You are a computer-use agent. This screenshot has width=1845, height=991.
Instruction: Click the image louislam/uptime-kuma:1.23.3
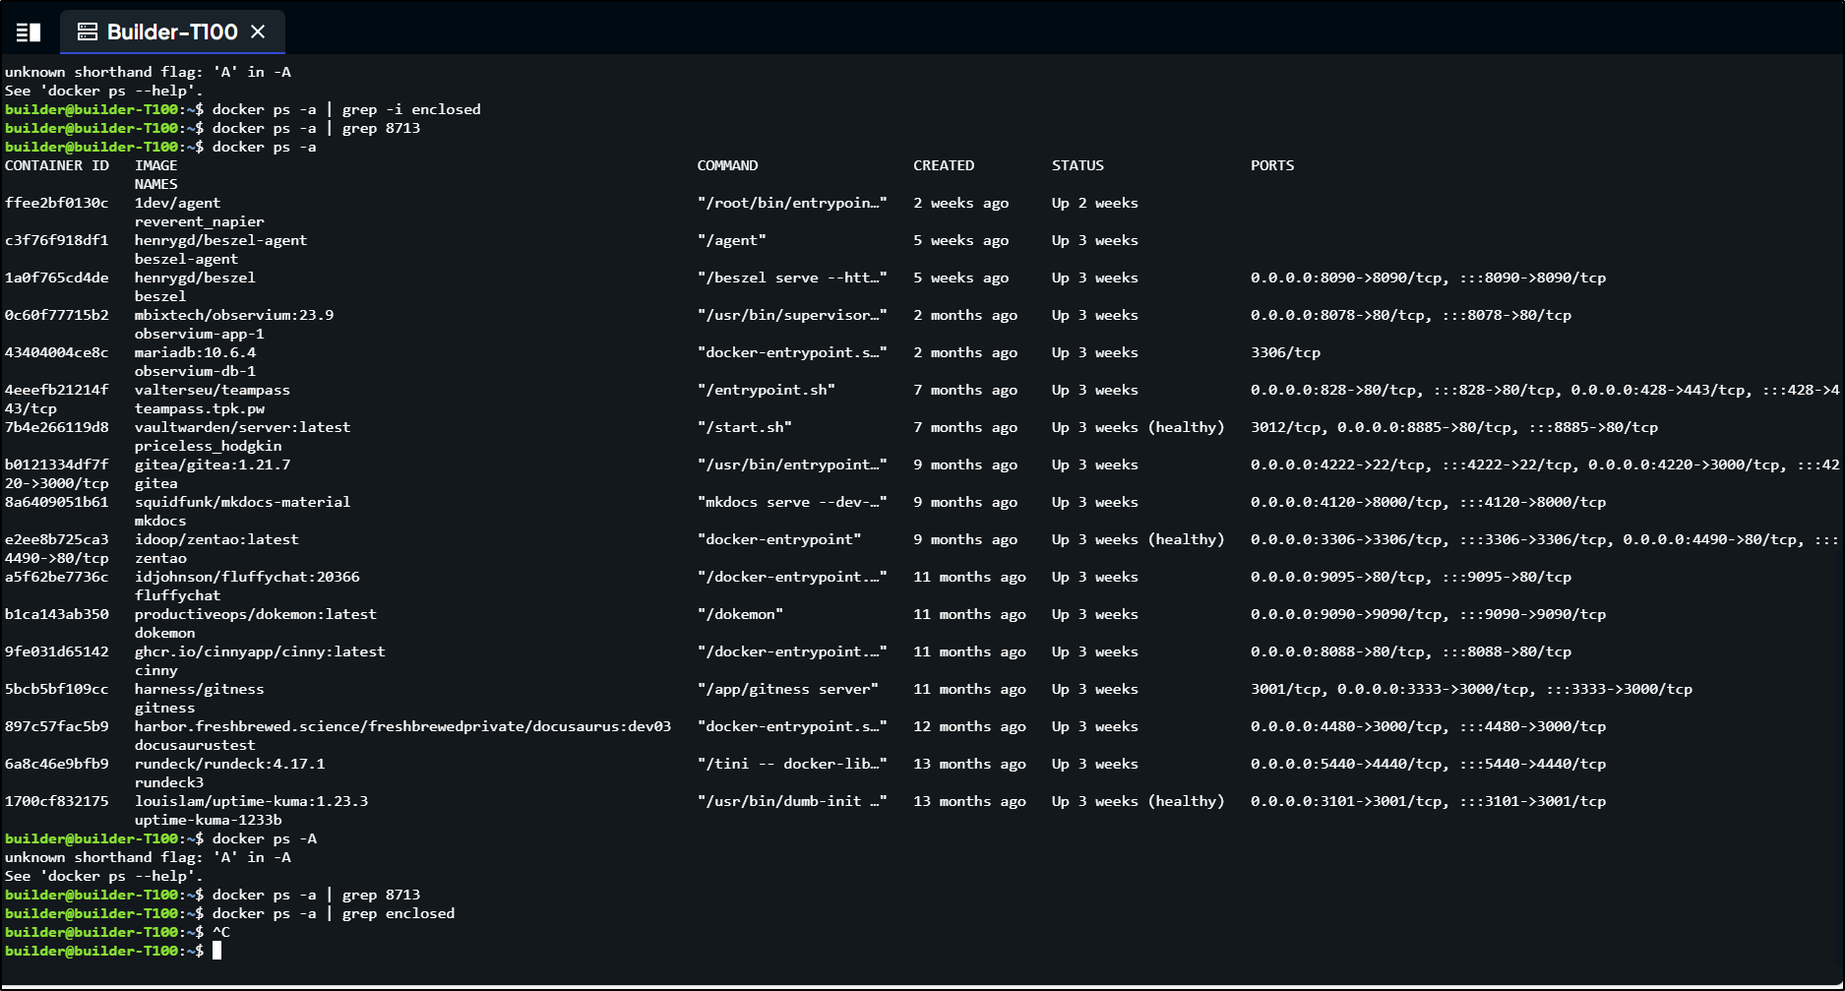click(x=252, y=801)
